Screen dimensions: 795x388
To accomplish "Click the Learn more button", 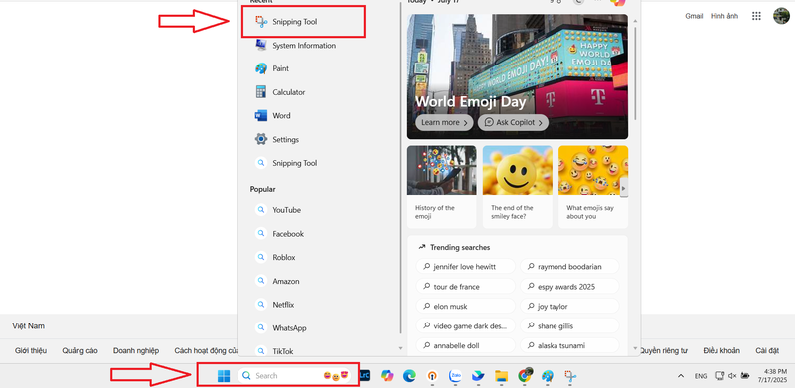I will coord(444,122).
